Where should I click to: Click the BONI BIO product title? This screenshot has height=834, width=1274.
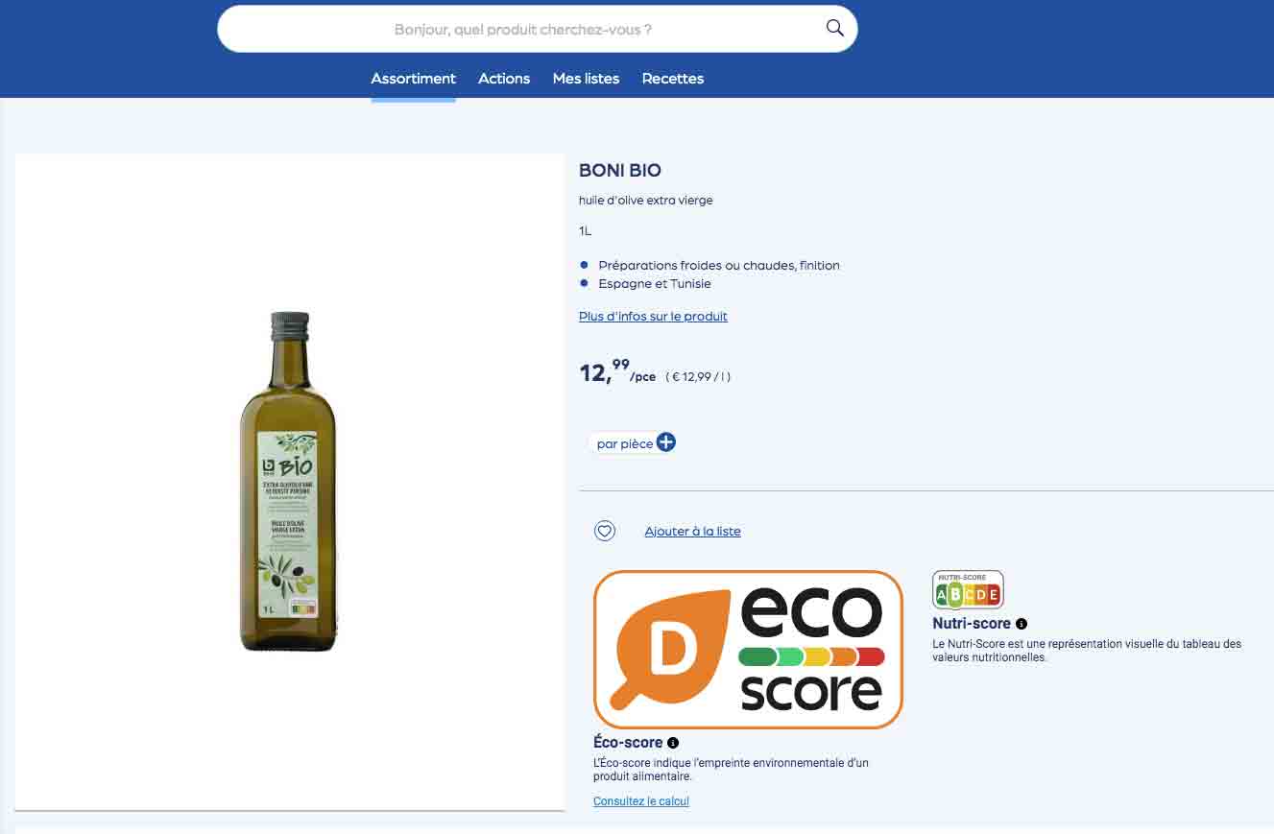click(620, 171)
